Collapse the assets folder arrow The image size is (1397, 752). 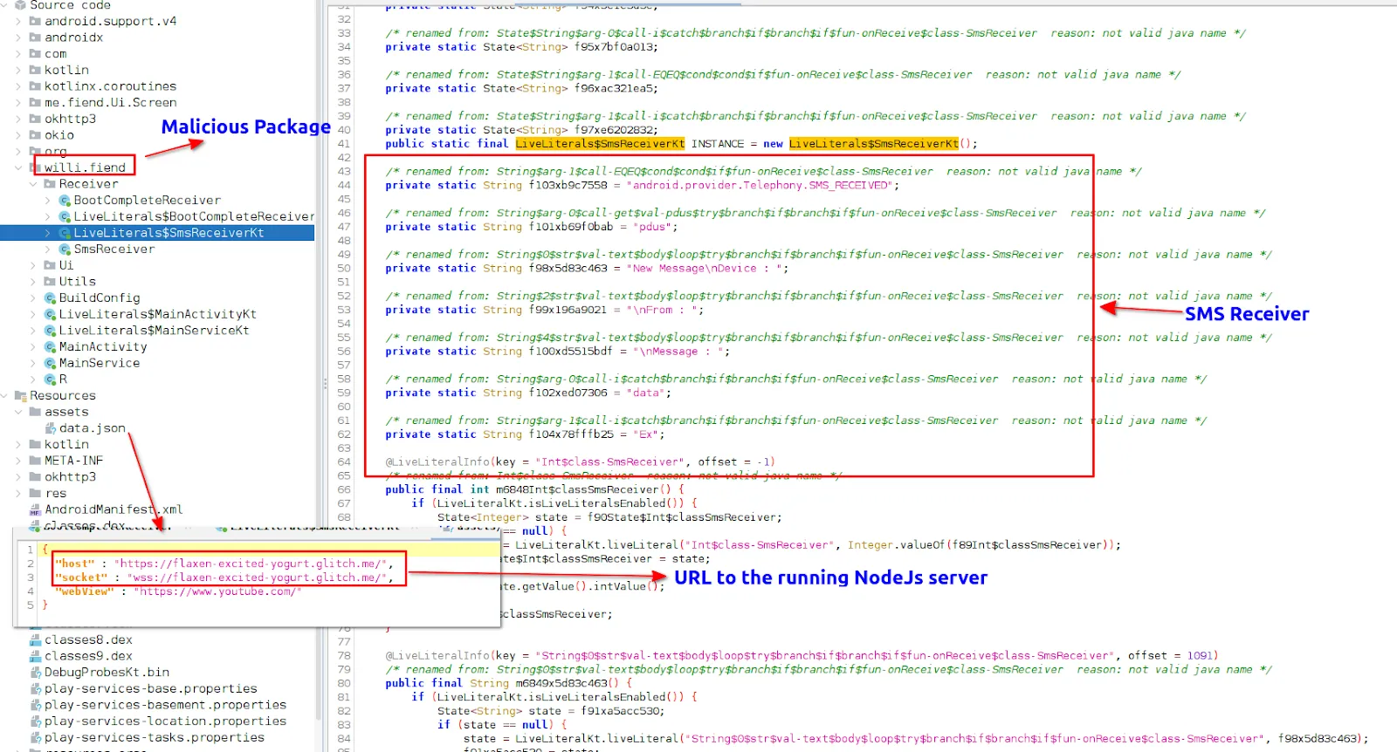point(18,412)
